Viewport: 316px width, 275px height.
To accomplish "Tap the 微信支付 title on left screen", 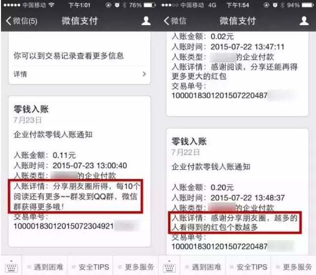I will pos(80,21).
